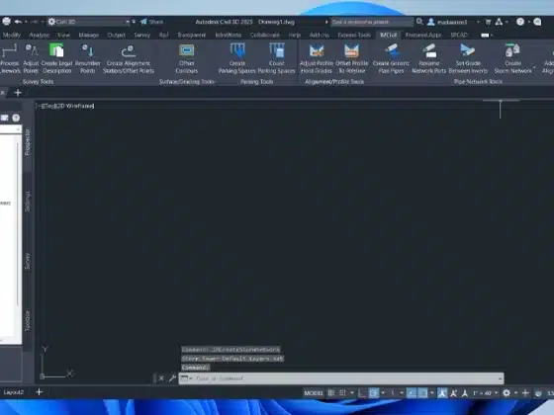Open Rename Network Parts tool
The height and width of the screenshot is (415, 554).
coord(429,58)
